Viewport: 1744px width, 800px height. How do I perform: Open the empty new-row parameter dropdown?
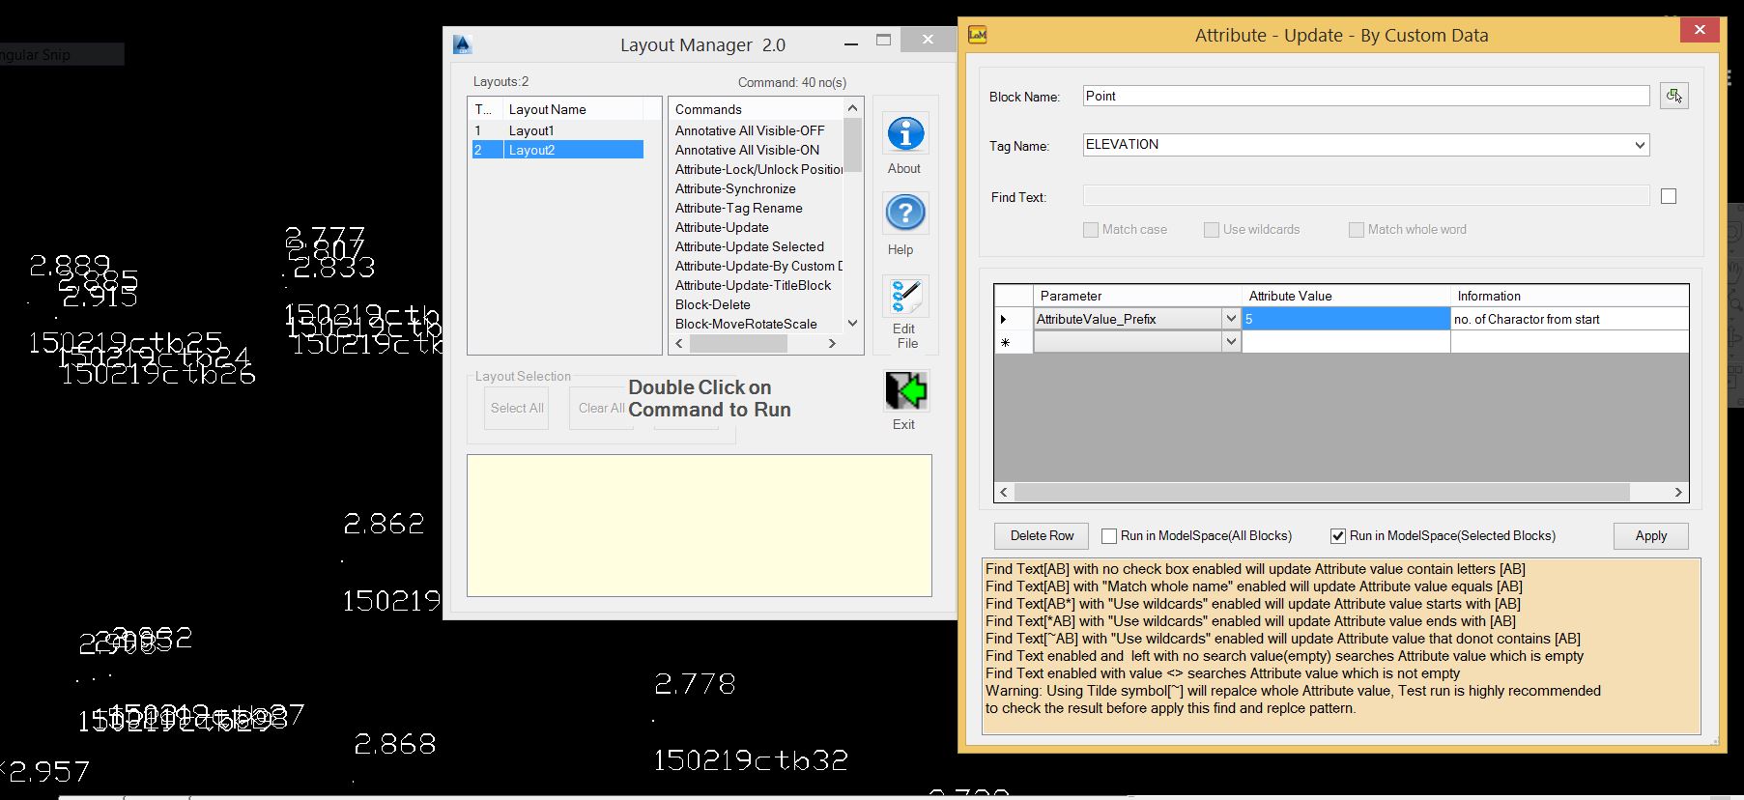coord(1231,341)
